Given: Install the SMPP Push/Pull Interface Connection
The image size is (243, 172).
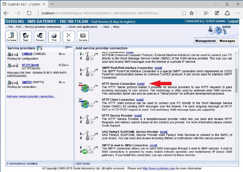Looking at the screenshot, I should click(158, 68).
